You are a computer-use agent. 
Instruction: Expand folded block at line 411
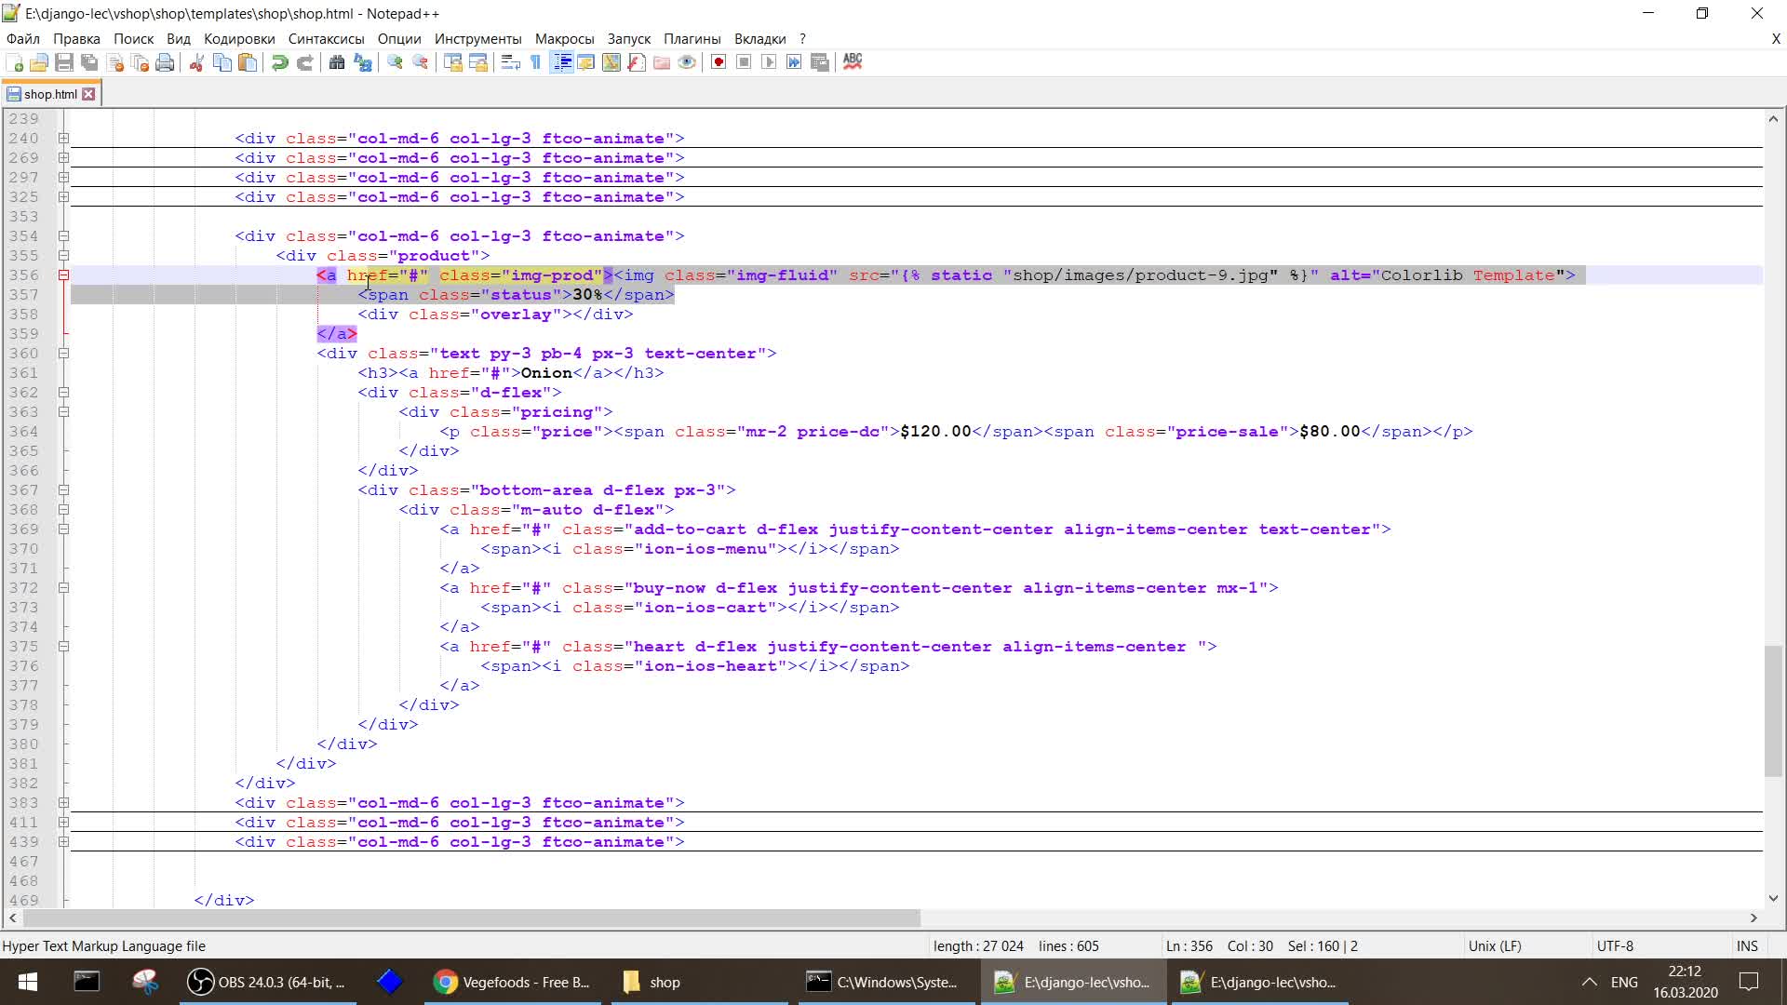coord(63,822)
